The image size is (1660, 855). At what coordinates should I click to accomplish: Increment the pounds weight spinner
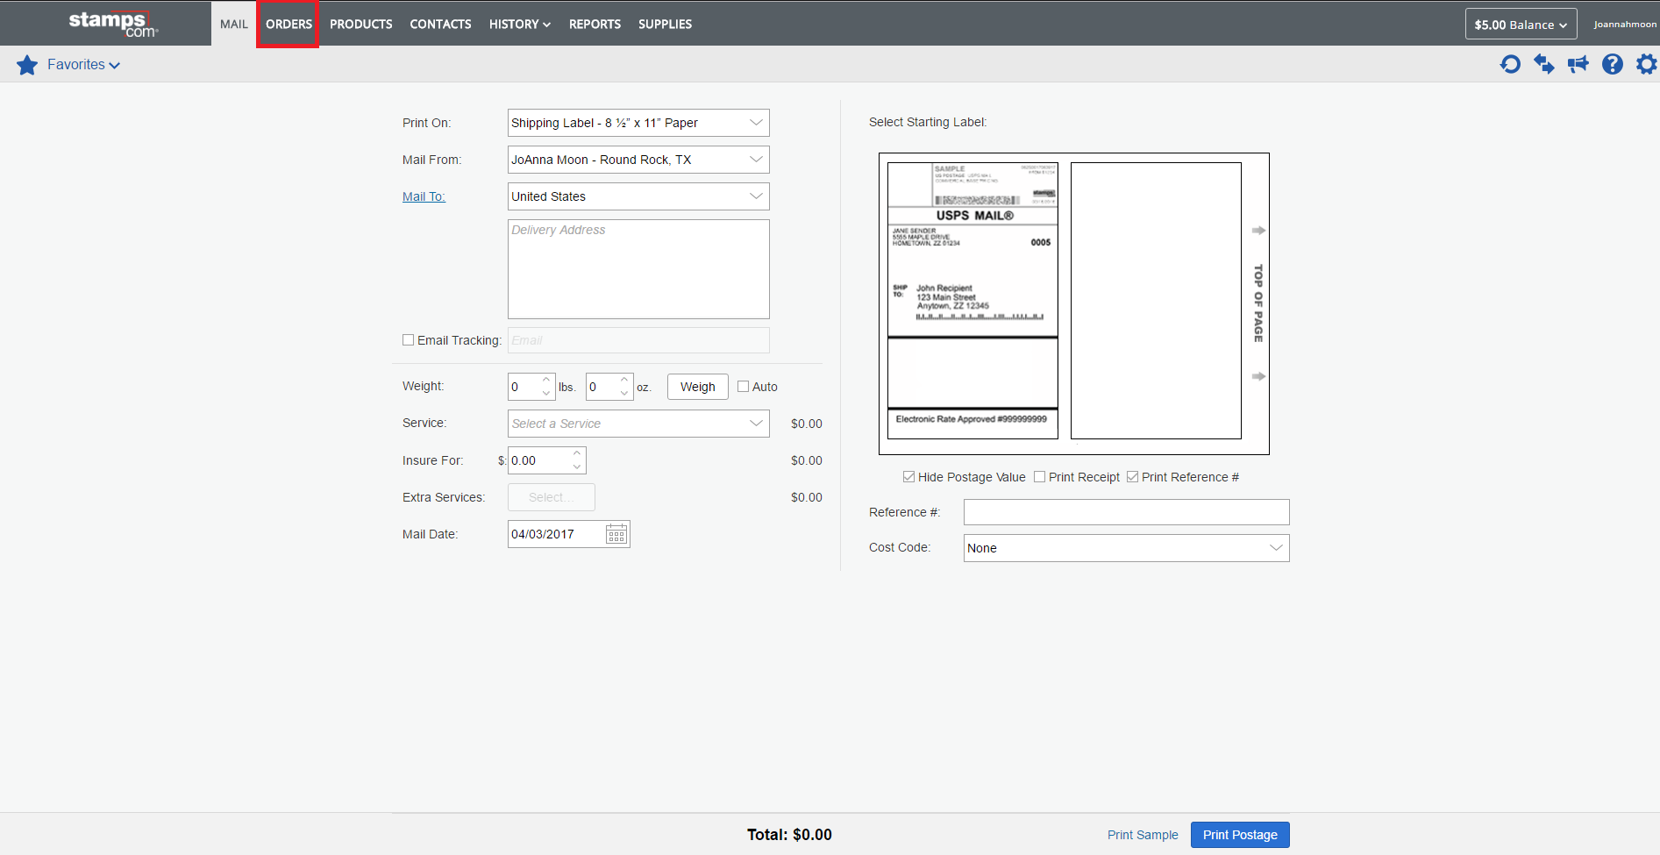[x=546, y=381]
